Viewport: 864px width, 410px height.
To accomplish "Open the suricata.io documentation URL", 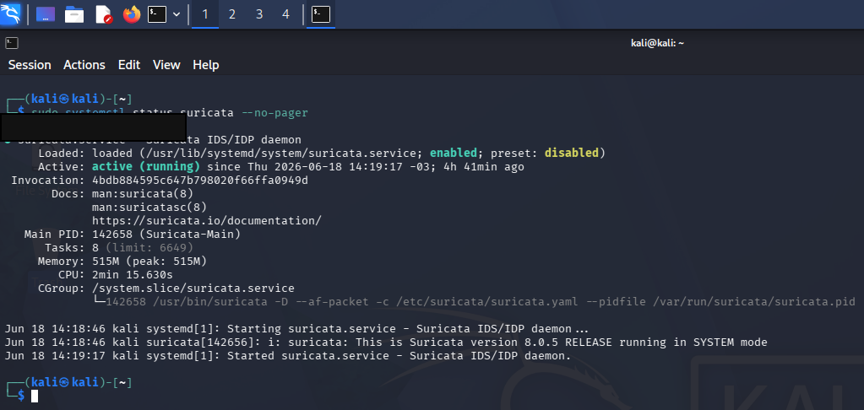I will [207, 221].
